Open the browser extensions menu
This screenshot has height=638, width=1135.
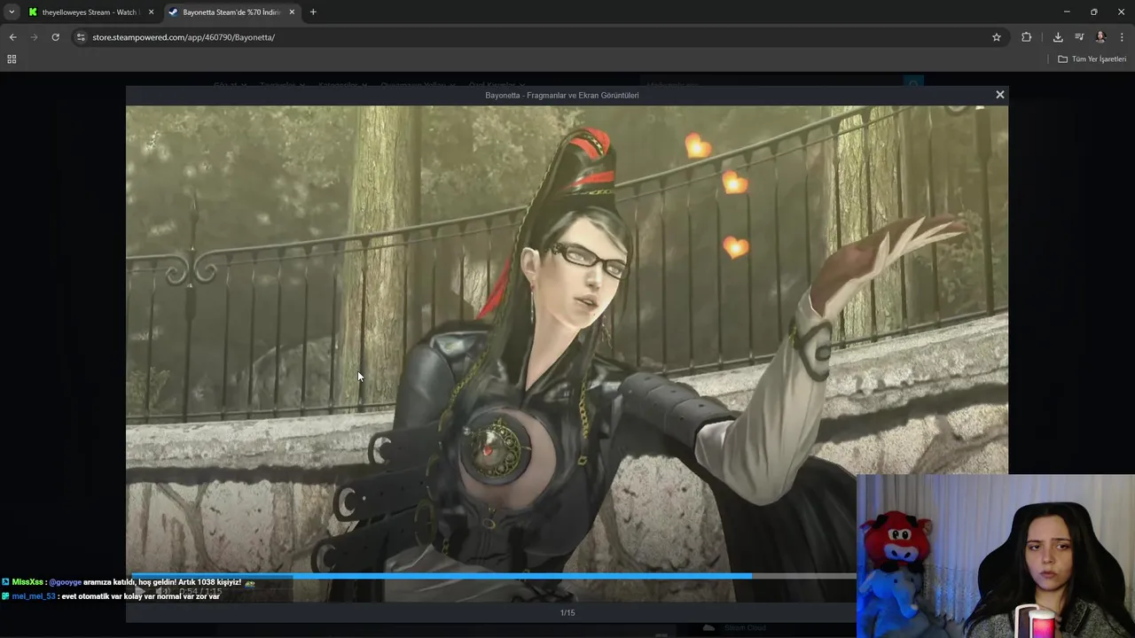click(1027, 37)
